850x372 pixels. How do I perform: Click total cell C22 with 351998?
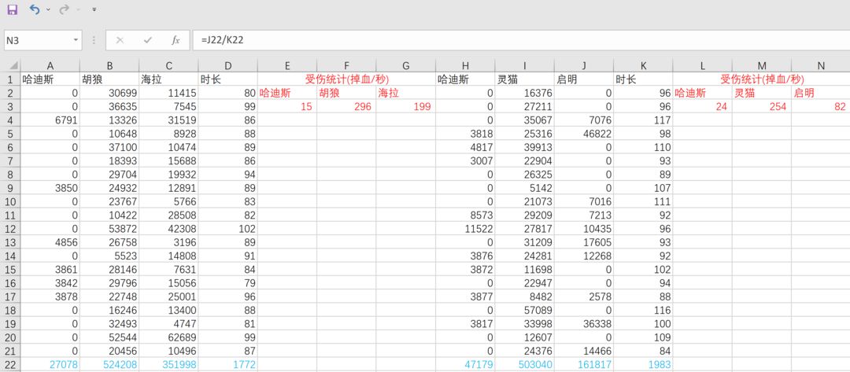[x=168, y=364]
